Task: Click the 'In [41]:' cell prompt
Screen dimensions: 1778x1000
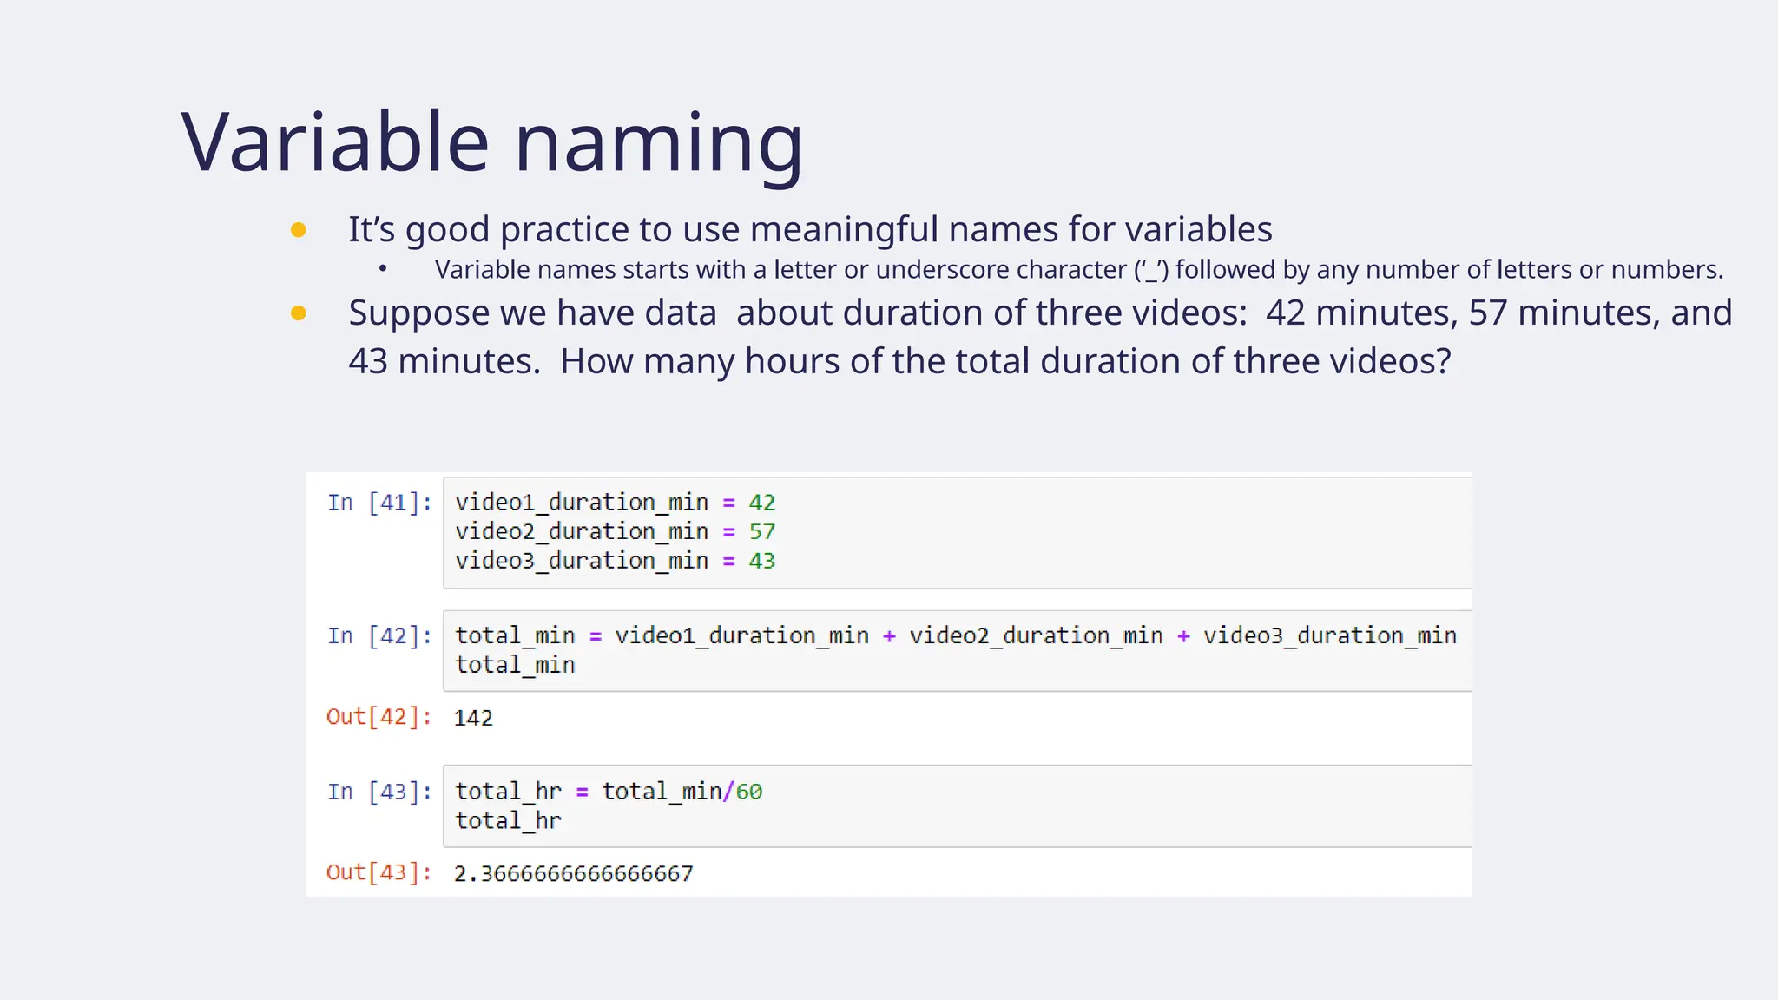Action: coord(379,503)
